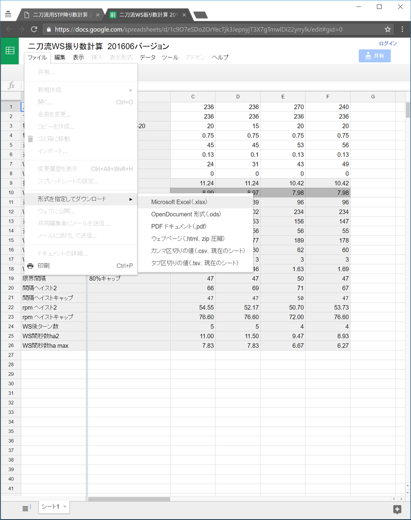
Task: Select column D header
Action: click(x=238, y=97)
